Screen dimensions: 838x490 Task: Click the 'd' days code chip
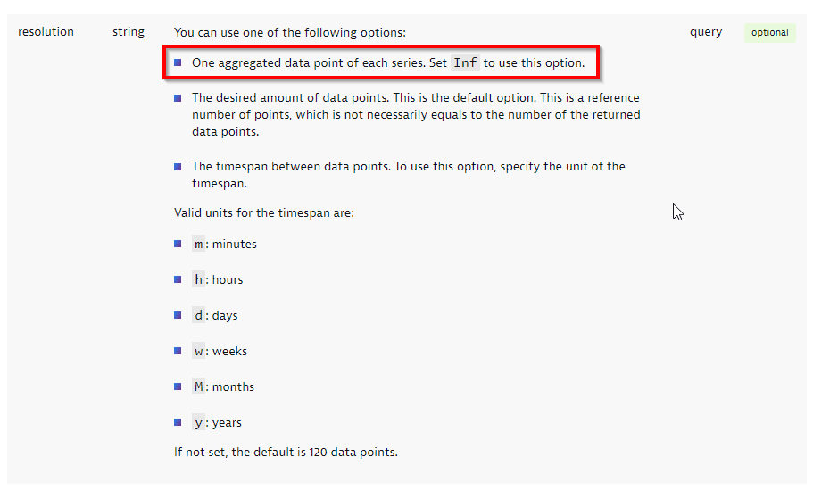point(199,316)
